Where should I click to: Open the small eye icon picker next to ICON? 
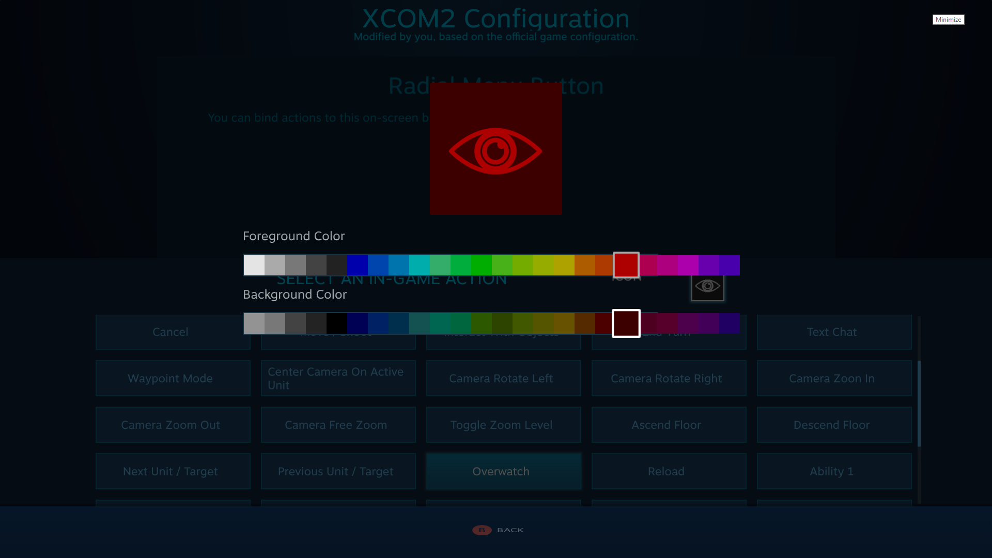pos(707,287)
